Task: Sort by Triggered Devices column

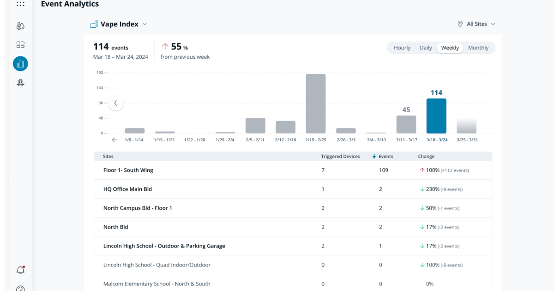Action: pyautogui.click(x=340, y=157)
